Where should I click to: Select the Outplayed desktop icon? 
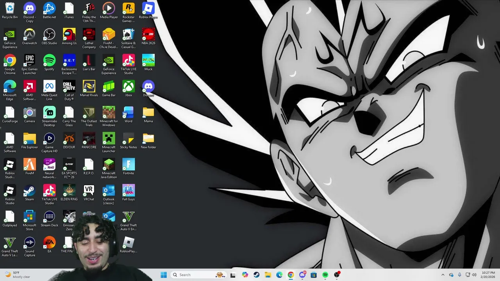[x=10, y=219]
